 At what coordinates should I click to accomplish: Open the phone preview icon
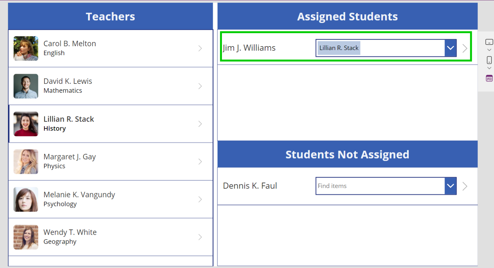[x=489, y=60]
